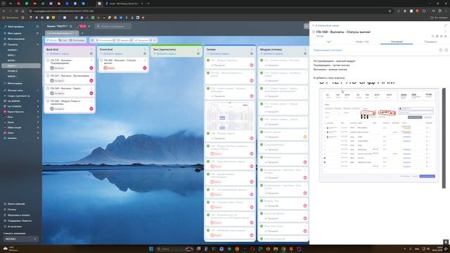450x253 pixels.
Task: Click red priority icon on Front End ITA-568 card
Action: pyautogui.click(x=145, y=68)
